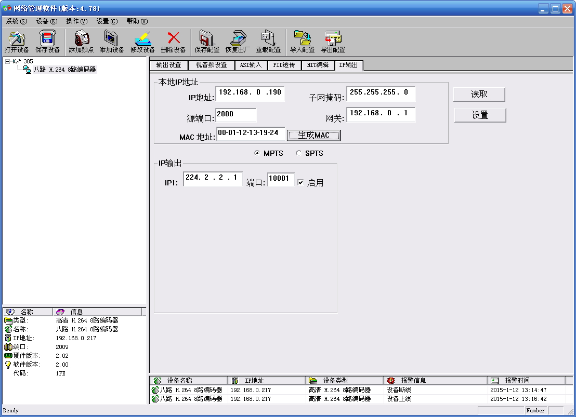Click the 读取 button
Image resolution: width=576 pixels, height=417 pixels.
479,94
